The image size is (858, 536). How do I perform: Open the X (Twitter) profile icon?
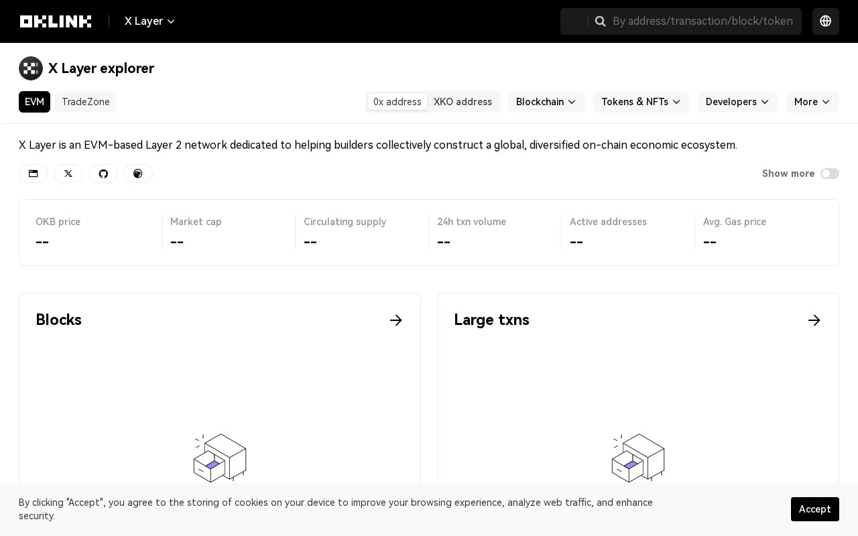(x=68, y=174)
